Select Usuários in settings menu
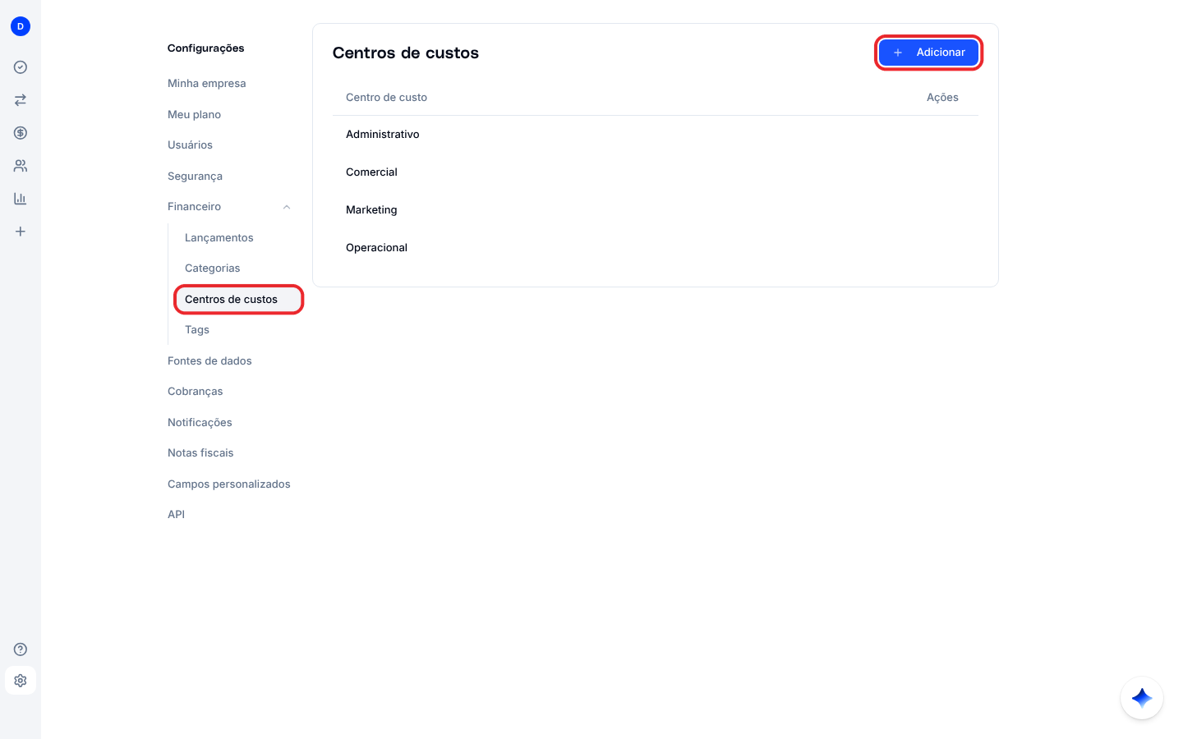Image resolution: width=1183 pixels, height=739 pixels. coord(191,145)
